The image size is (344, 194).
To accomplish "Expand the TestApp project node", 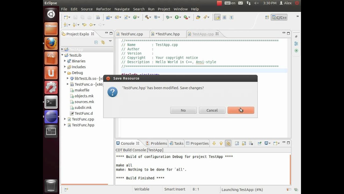I will (62, 49).
